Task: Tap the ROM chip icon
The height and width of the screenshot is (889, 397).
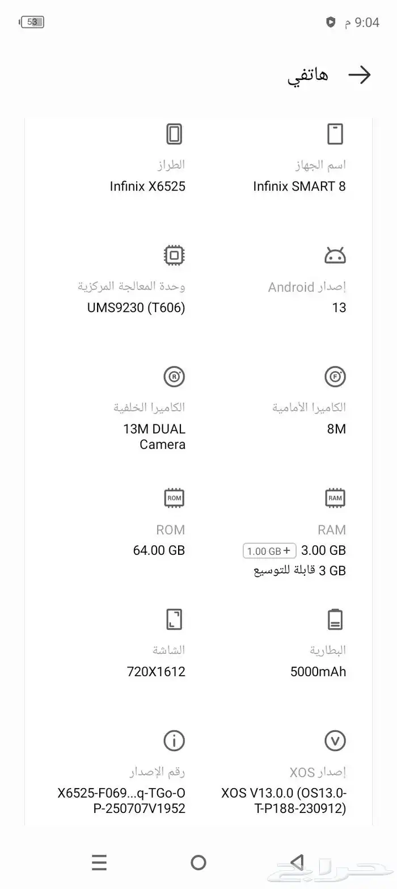Action: (x=174, y=498)
